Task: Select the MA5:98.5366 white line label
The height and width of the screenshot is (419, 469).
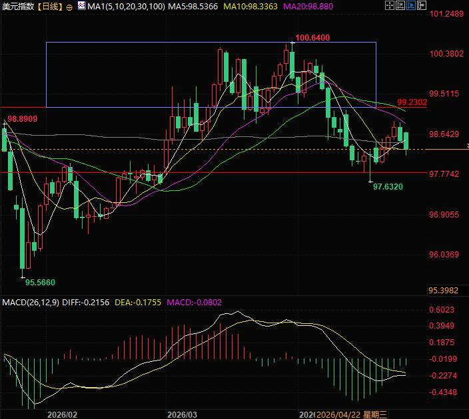Action: click(x=194, y=6)
